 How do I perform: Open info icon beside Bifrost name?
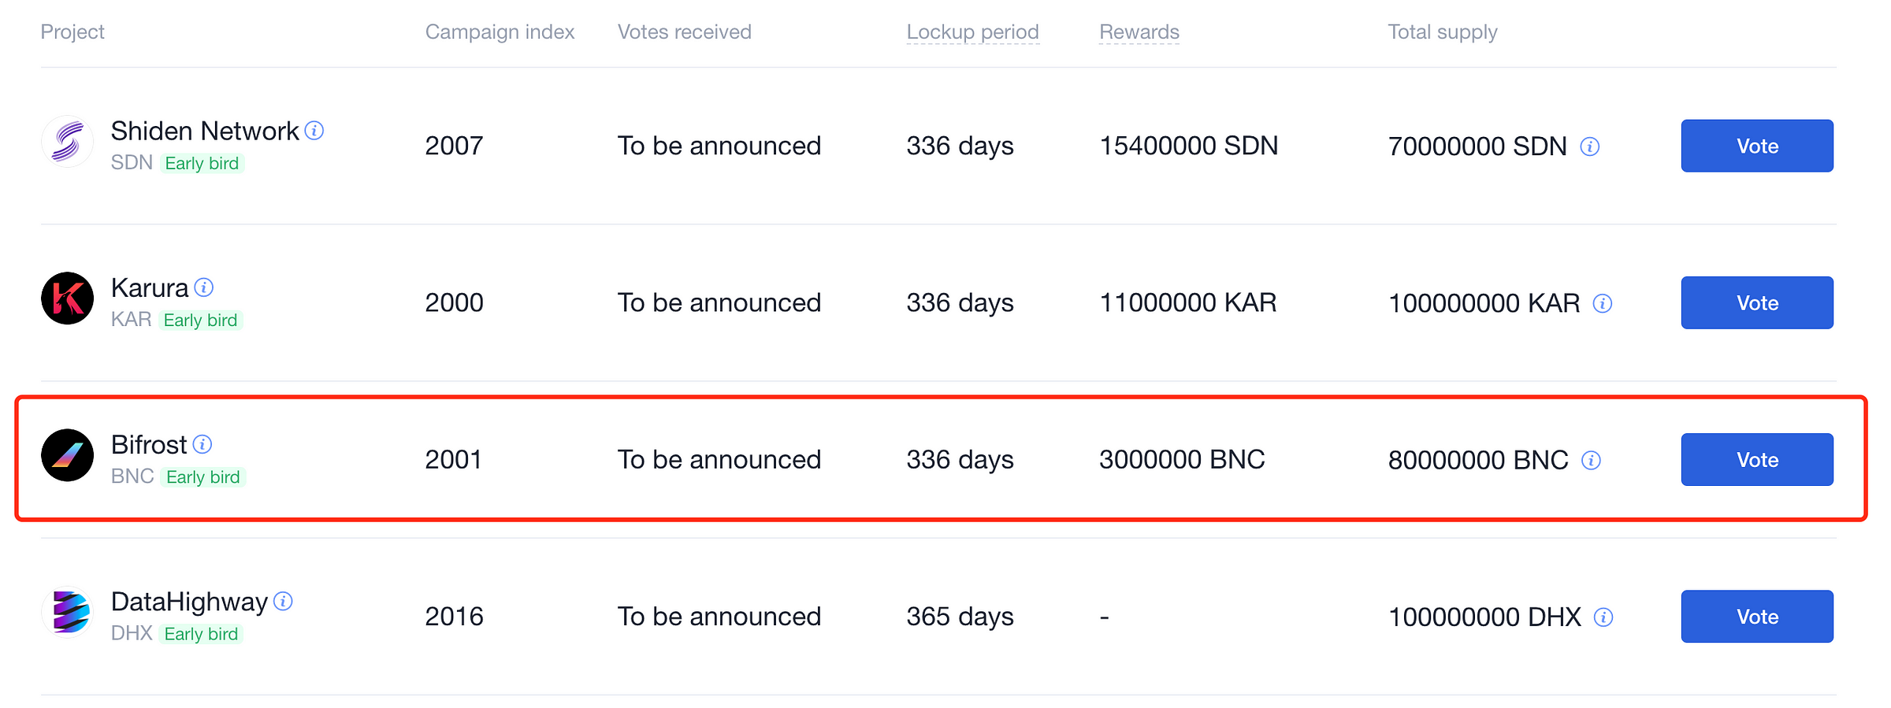click(202, 444)
